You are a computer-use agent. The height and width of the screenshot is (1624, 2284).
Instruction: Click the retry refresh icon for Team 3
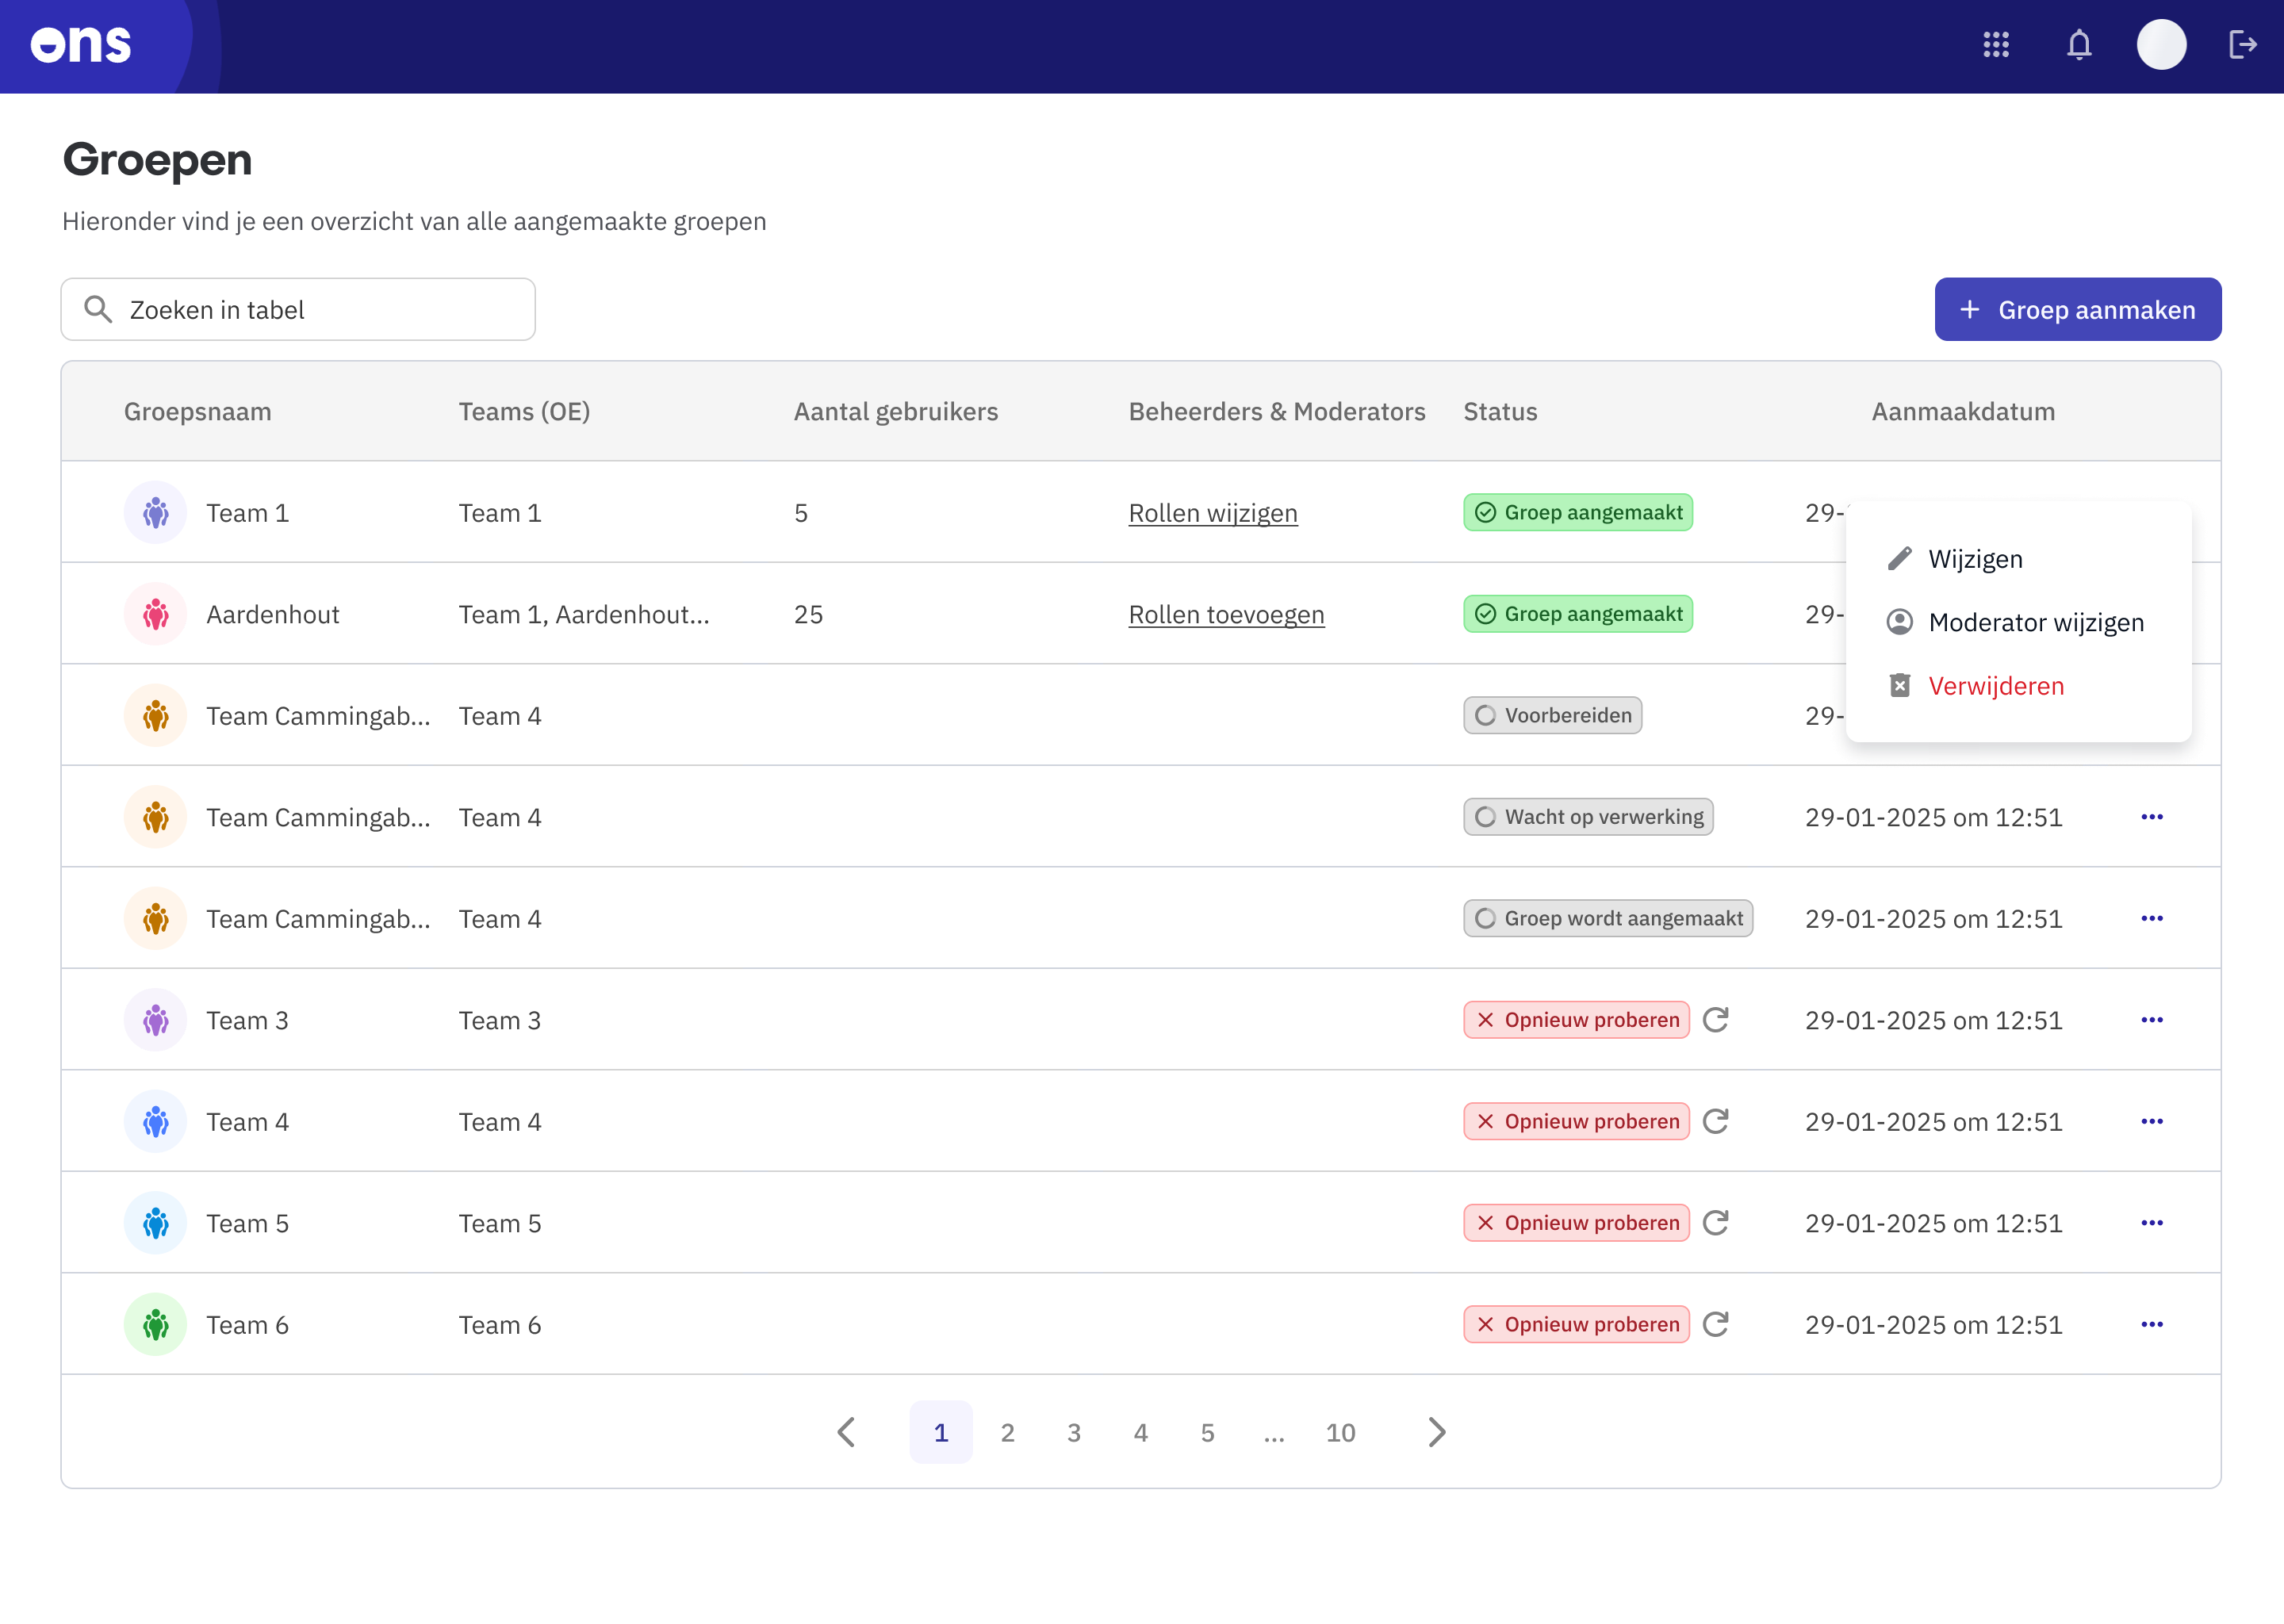pos(1716,1020)
